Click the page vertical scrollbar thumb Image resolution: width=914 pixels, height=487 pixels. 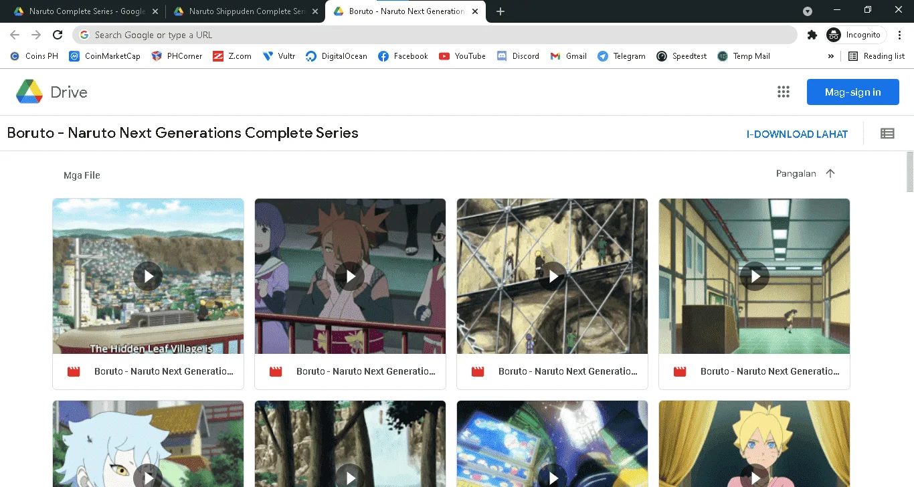909,172
